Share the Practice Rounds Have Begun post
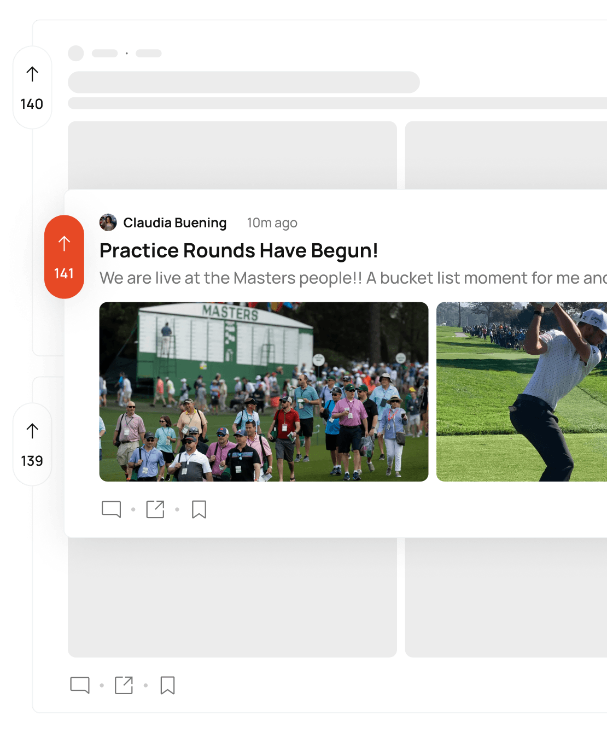 (155, 509)
